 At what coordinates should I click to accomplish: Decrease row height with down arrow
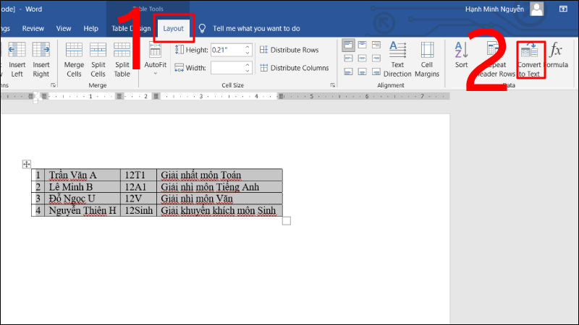click(248, 53)
